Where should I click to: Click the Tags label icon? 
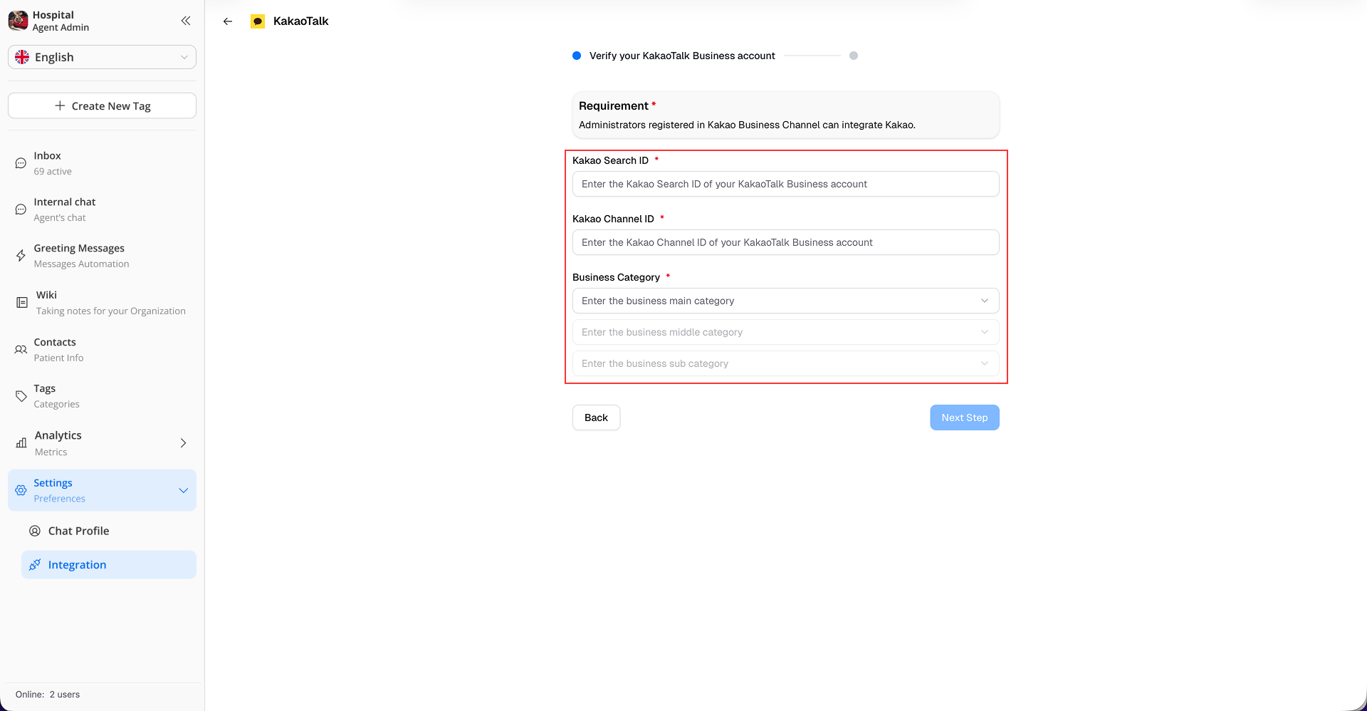[21, 395]
